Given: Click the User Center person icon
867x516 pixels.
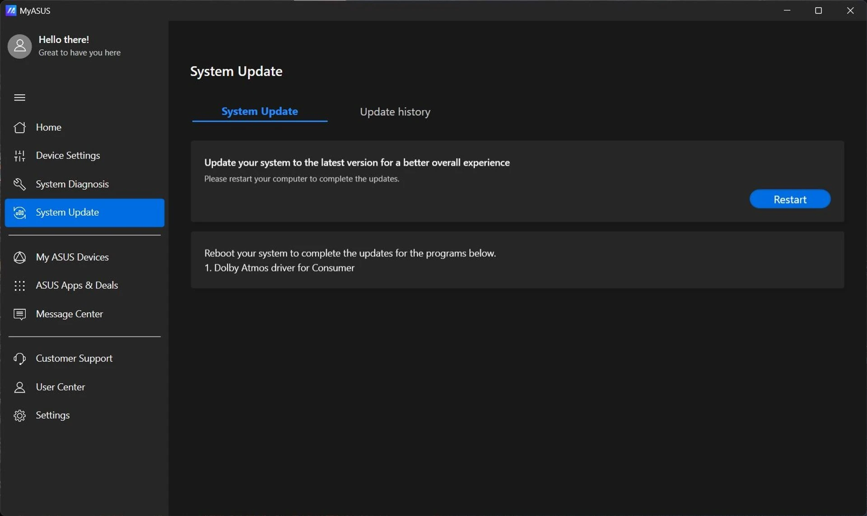Looking at the screenshot, I should [19, 387].
